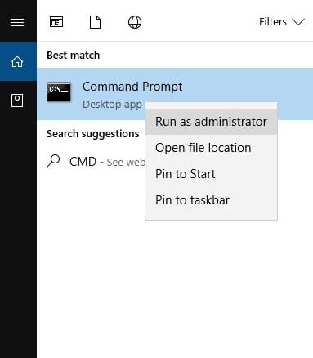Select the Documents filter icon

(95, 22)
